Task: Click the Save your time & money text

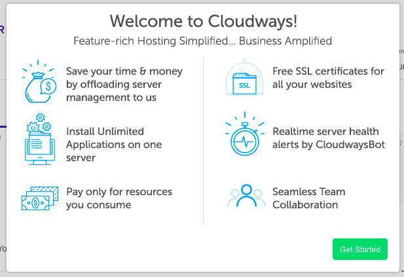Action: (x=124, y=84)
